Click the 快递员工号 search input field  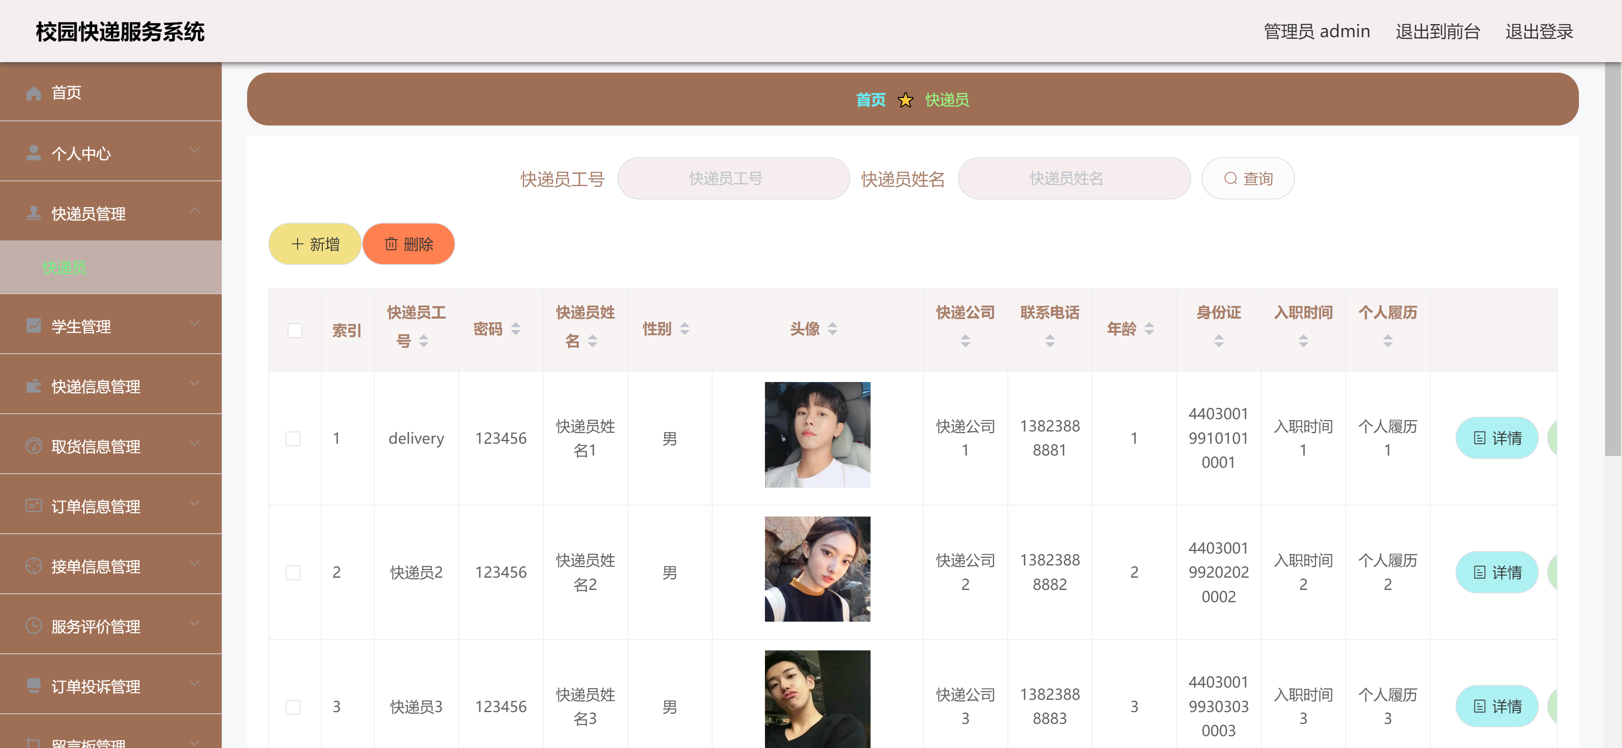pyautogui.click(x=733, y=178)
